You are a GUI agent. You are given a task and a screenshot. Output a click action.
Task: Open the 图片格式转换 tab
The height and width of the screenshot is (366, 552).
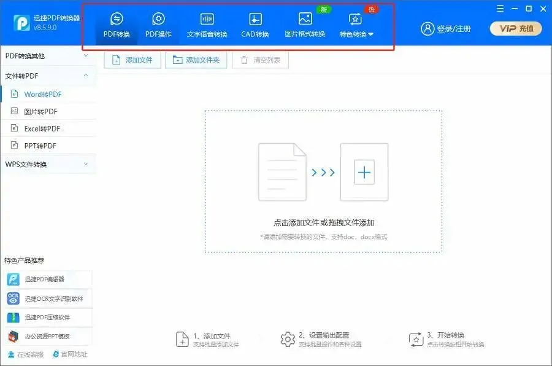[x=305, y=25]
